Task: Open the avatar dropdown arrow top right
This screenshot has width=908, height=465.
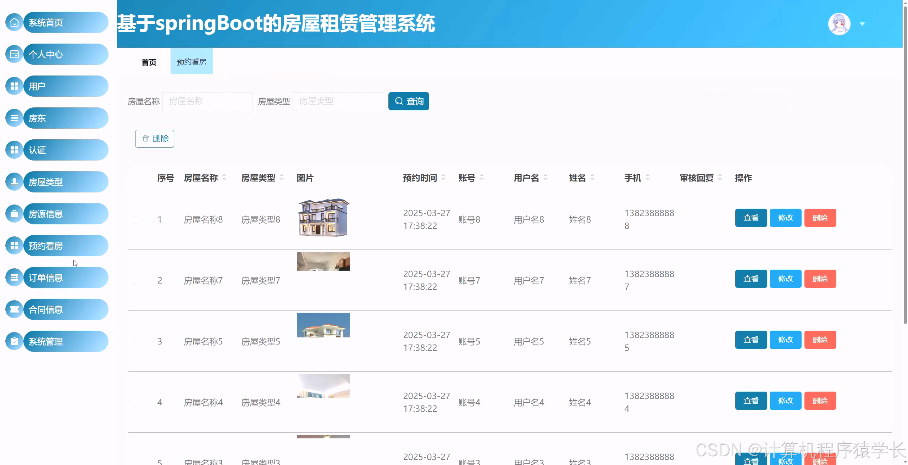Action: (x=863, y=24)
